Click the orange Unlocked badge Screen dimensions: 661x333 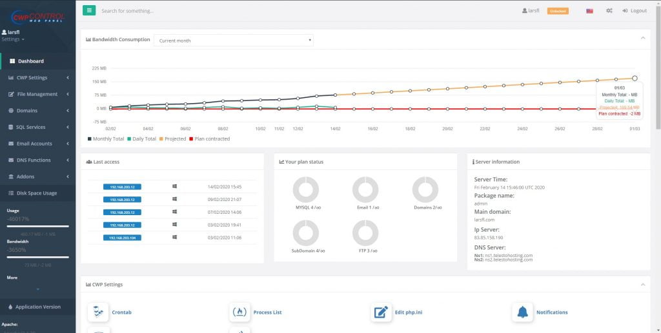click(x=558, y=11)
